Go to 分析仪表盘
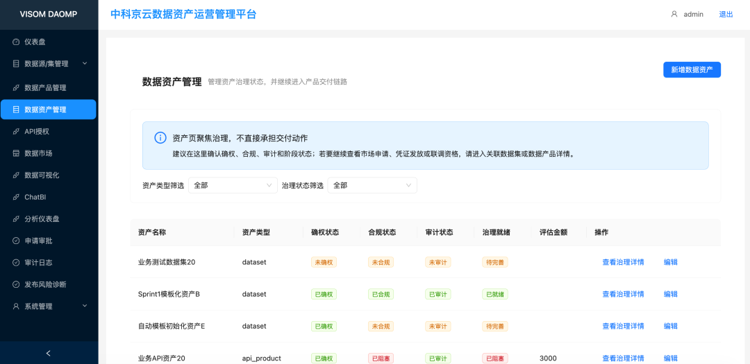 49,219
